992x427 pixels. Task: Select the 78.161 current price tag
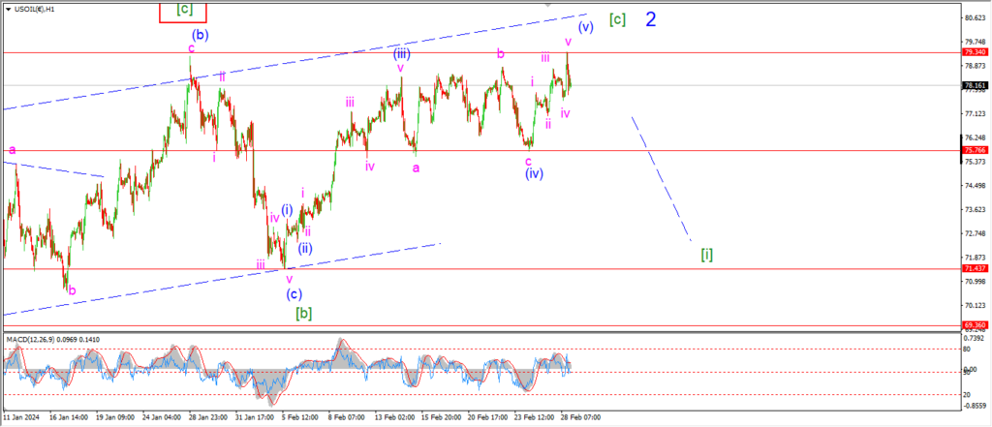974,85
